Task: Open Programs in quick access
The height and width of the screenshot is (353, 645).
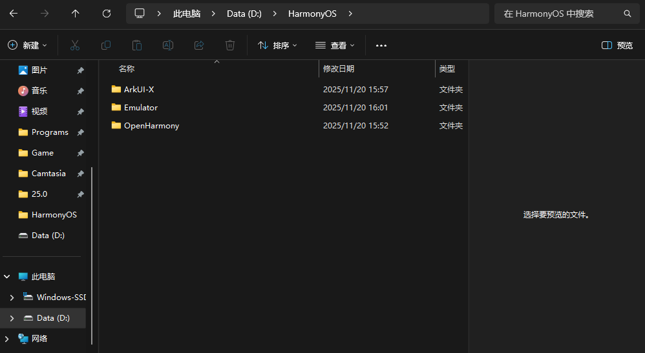Action: [50, 132]
